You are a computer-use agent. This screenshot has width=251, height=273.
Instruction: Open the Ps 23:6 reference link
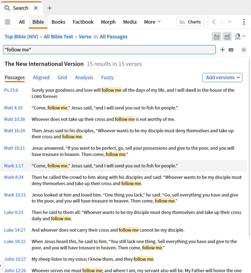[x=11, y=90]
